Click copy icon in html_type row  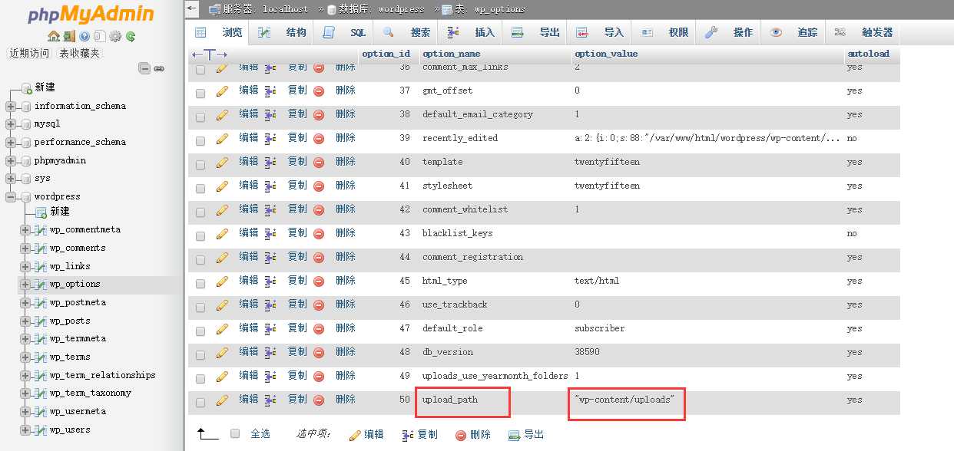(270, 281)
